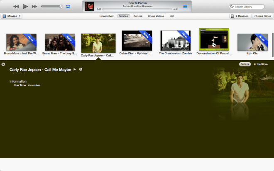This screenshot has width=274, height=171.
Task: Click the Andrea Bocelli — Romanza text
Action: tap(137, 6)
